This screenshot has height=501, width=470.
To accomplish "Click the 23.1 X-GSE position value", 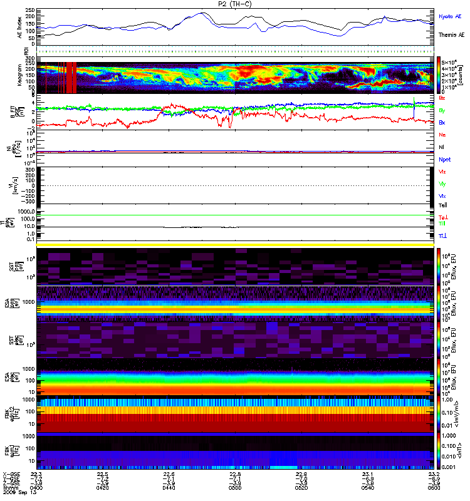I will tap(368, 474).
